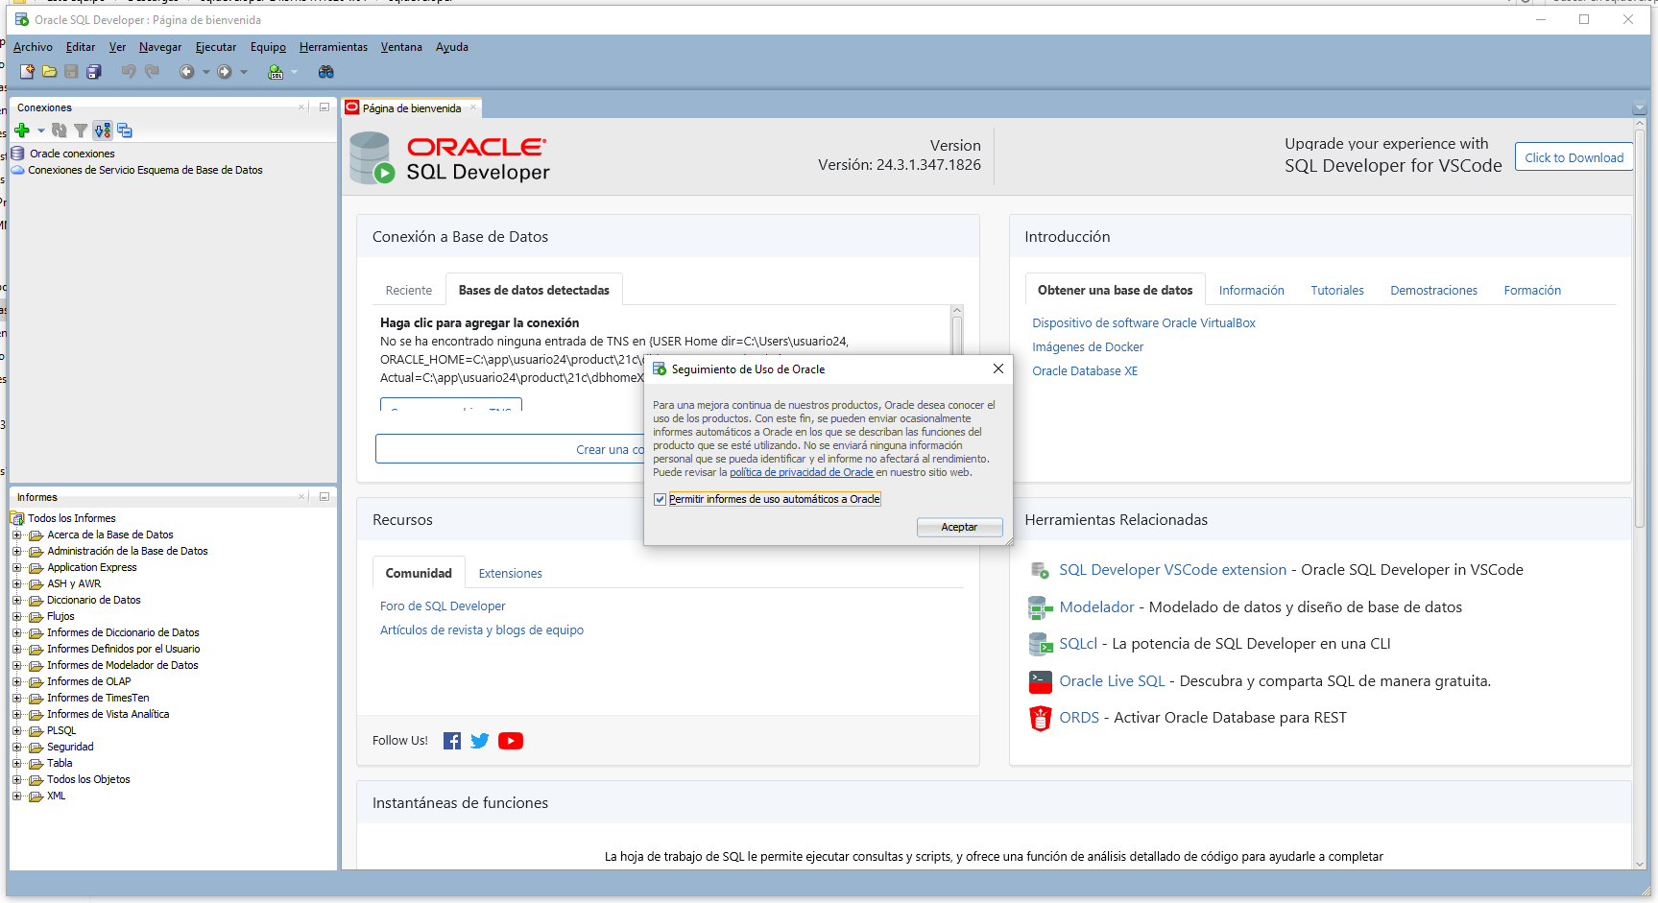Image resolution: width=1658 pixels, height=903 pixels.
Task: Click the New file toolbar icon
Action: [x=27, y=72]
